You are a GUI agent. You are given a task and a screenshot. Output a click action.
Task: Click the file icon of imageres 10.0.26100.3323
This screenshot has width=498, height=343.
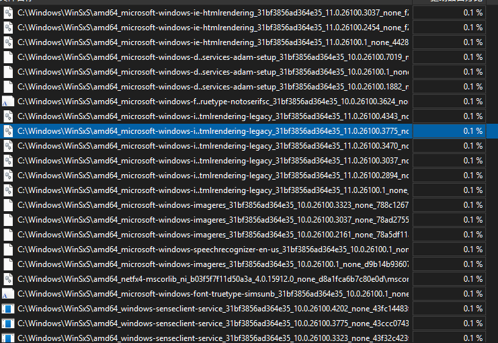tap(8, 204)
